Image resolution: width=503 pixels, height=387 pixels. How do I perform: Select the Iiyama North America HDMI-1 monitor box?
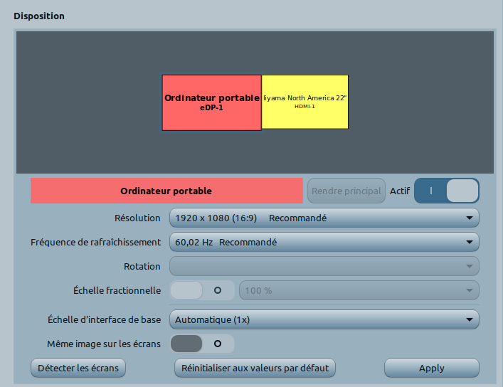pyautogui.click(x=305, y=102)
